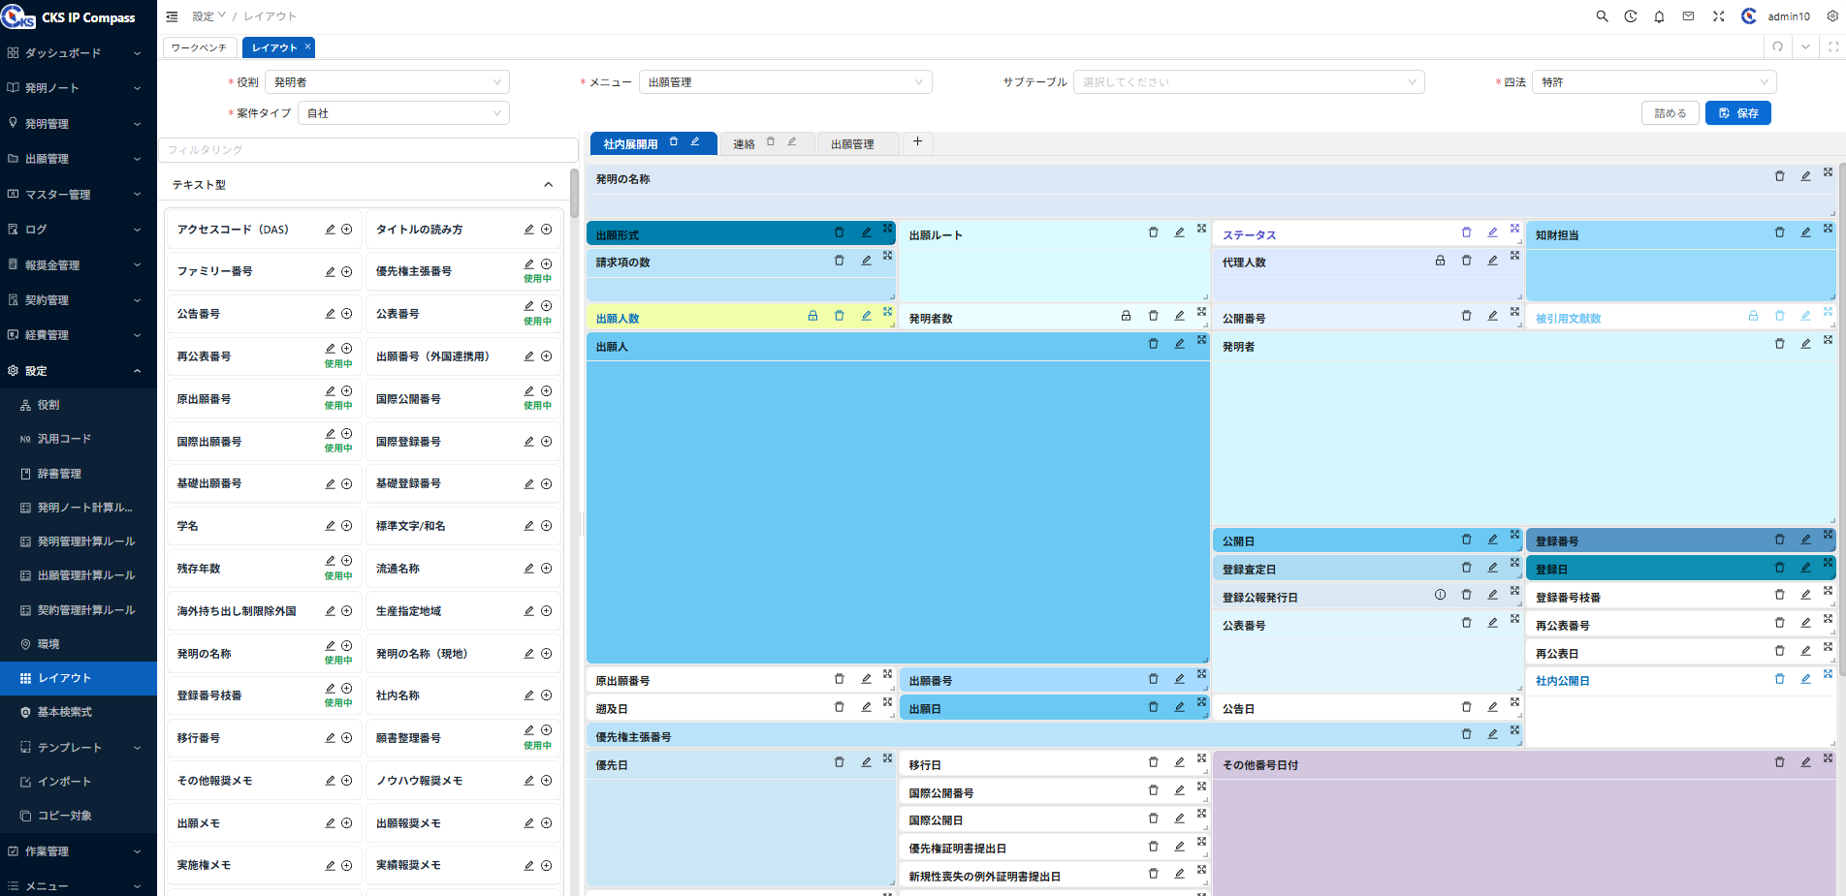Collapse the テキスト型 section
1846x896 pixels.
coord(548,184)
